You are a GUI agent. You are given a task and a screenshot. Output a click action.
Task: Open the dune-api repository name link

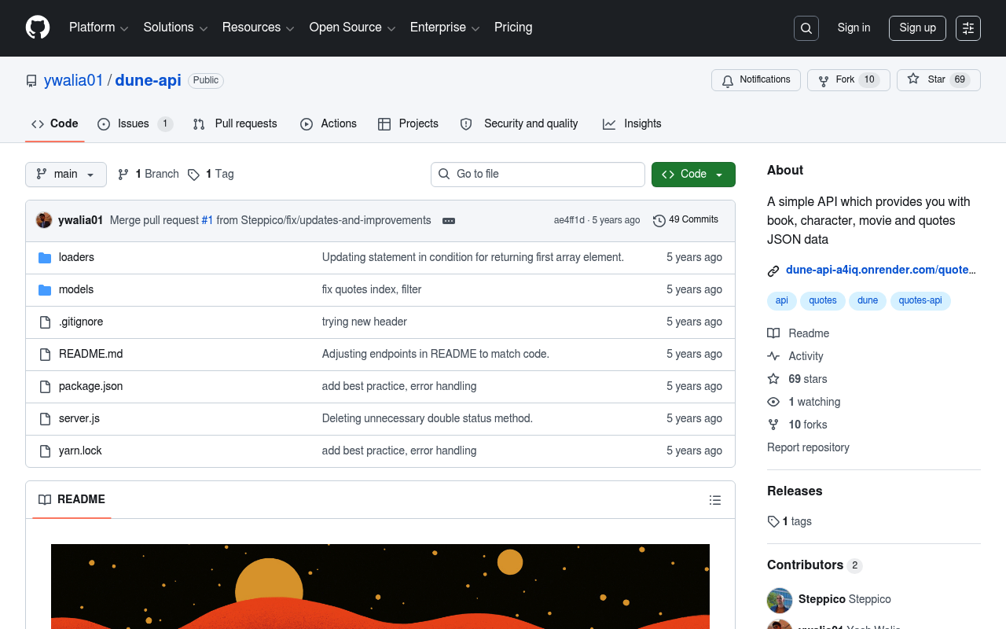148,80
